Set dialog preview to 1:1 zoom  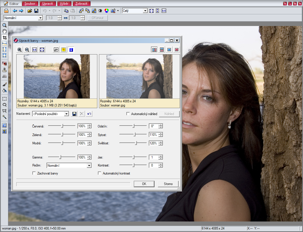pos(35,50)
